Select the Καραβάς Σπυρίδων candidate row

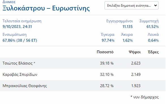tap(83, 74)
